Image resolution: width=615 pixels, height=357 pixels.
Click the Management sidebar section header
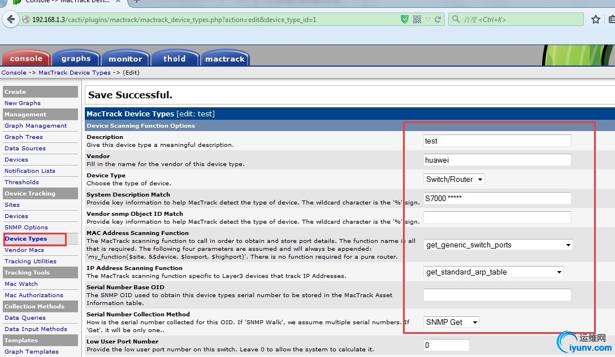(40, 115)
